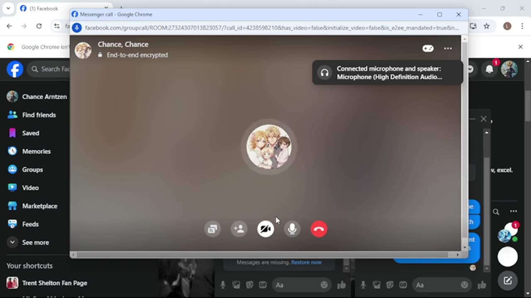This screenshot has height=298, width=531.
Task: Bookmark this page with the star icon
Action: click(487, 26)
